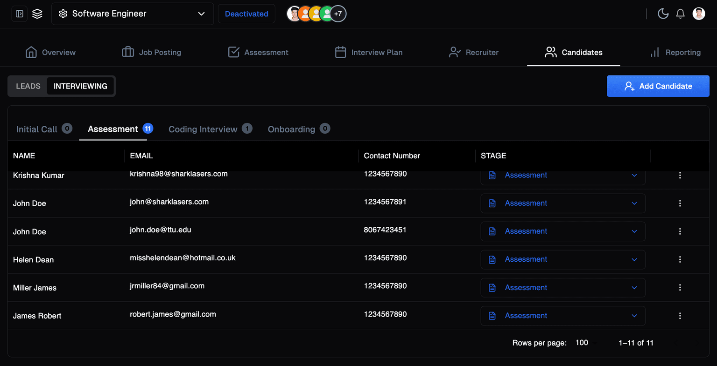This screenshot has width=717, height=366.
Task: Open the stacked layers icon
Action: (37, 14)
